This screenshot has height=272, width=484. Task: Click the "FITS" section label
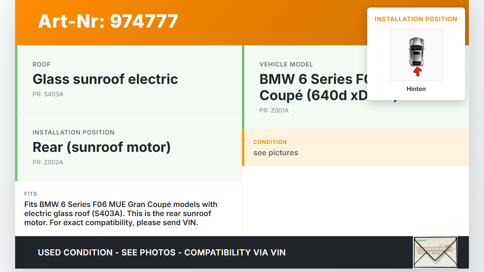(31, 194)
